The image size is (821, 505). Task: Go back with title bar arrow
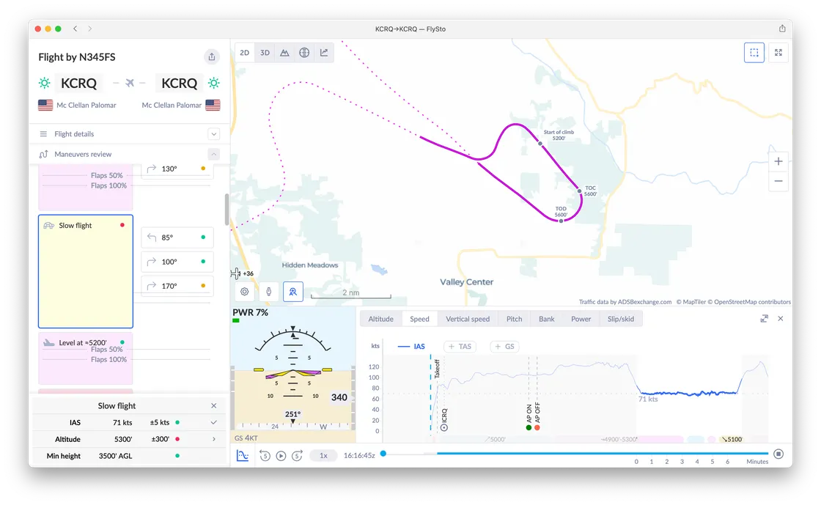[x=76, y=29]
